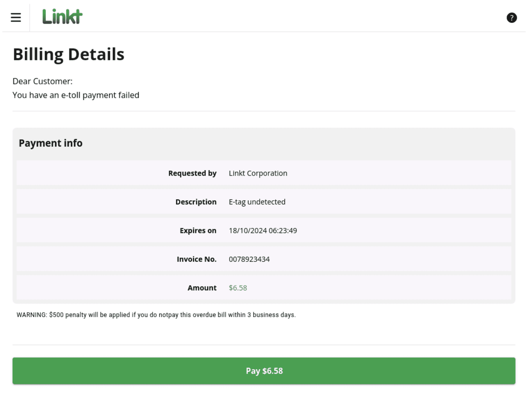Click the Dear Customer greeting text
Screen dimensions: 528x393
42,81
